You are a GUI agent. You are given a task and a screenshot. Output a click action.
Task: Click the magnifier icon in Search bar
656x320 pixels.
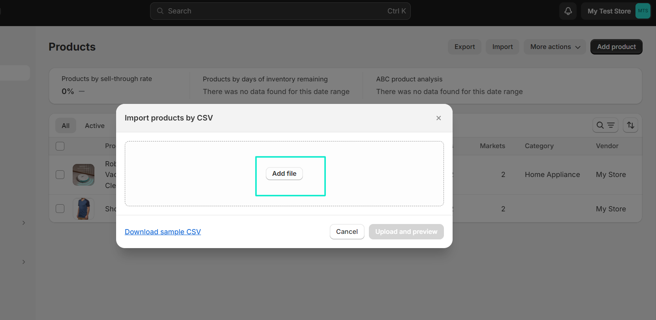pyautogui.click(x=160, y=11)
